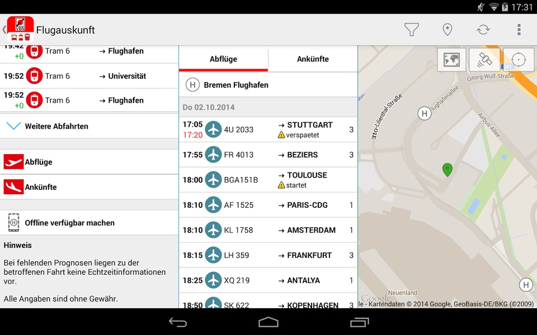Screen dimensions: 537x335
Task: Select Tram 6 to Universität at 19:52
Action: (x=89, y=76)
